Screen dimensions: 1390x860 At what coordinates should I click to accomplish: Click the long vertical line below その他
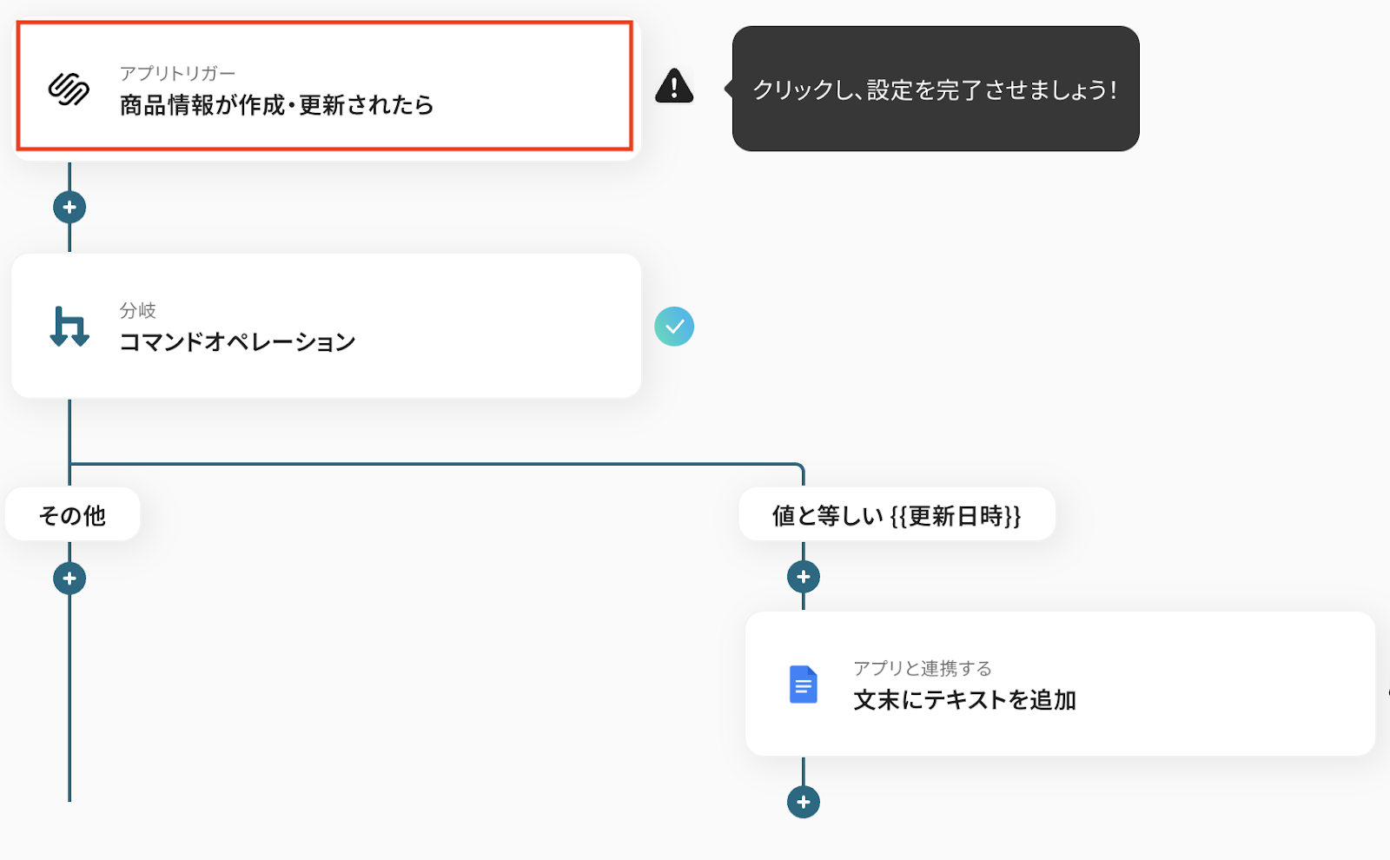tap(69, 695)
